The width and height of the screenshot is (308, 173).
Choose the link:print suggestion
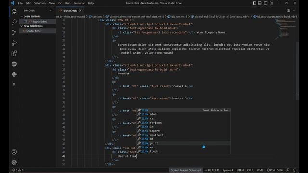[x=183, y=143]
